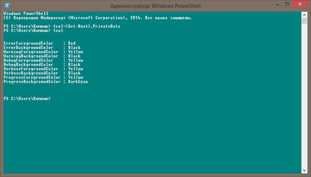Viewport: 311px width, 177px height.
Task: Click the 'Windows PowerShell' header line
Action: tap(26, 13)
